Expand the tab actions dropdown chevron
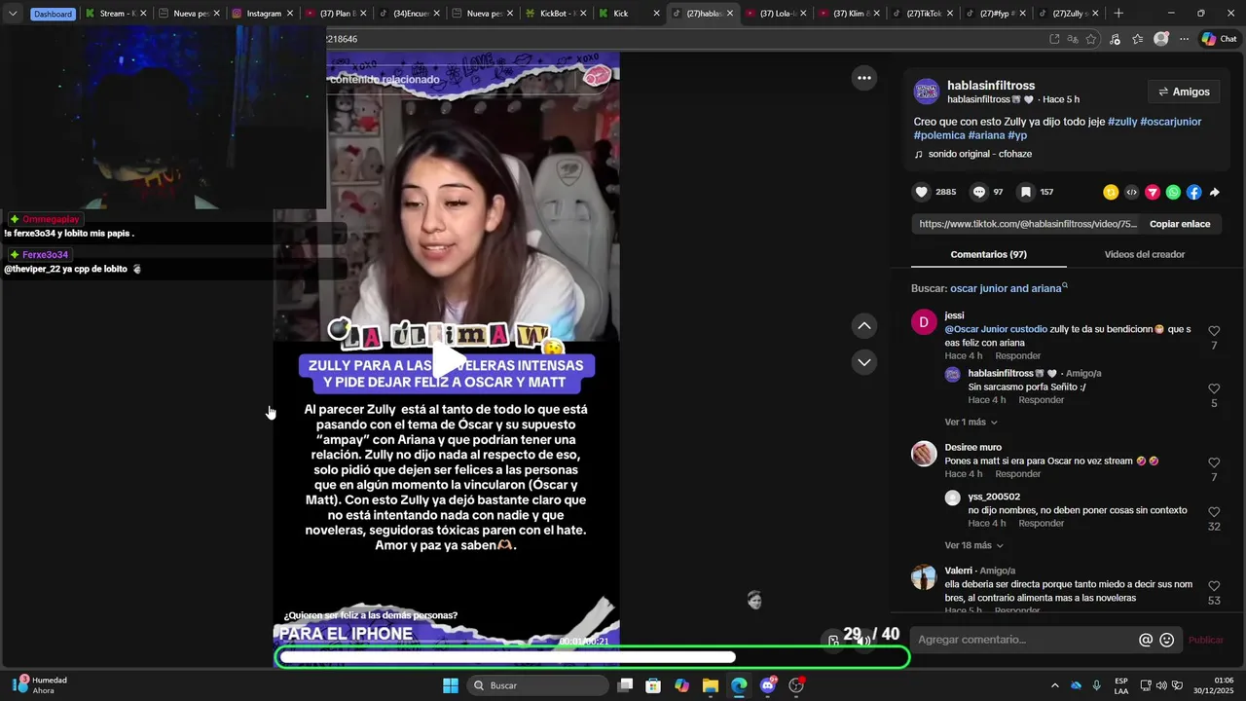 [x=13, y=14]
